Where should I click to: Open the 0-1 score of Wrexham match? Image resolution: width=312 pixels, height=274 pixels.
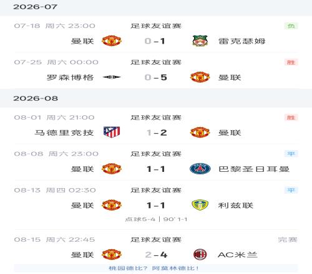(155, 41)
